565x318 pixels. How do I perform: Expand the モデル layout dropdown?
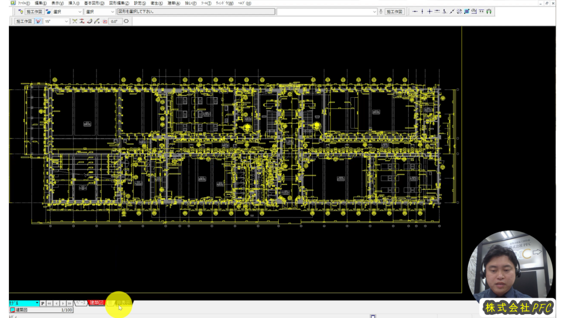(37, 303)
